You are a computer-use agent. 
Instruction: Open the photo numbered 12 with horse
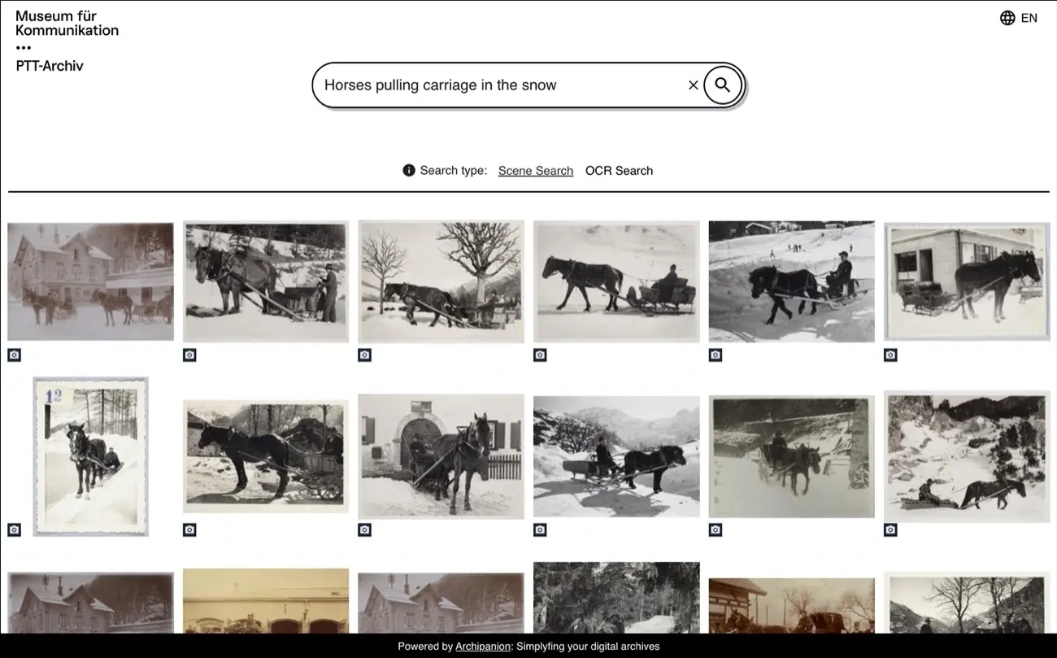pos(90,456)
